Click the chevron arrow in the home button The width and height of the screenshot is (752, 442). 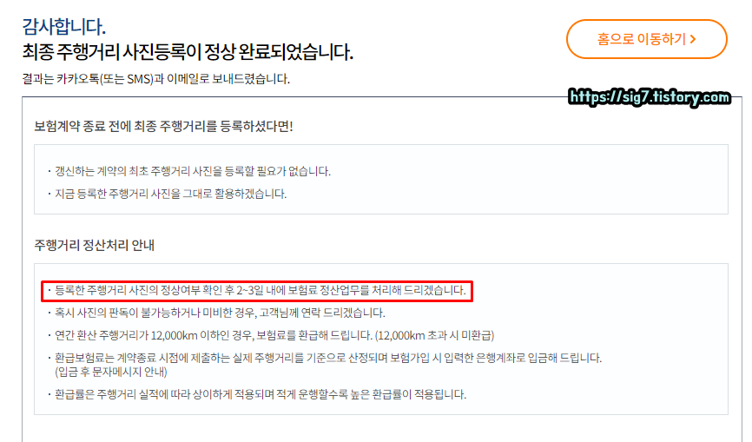[x=693, y=39]
